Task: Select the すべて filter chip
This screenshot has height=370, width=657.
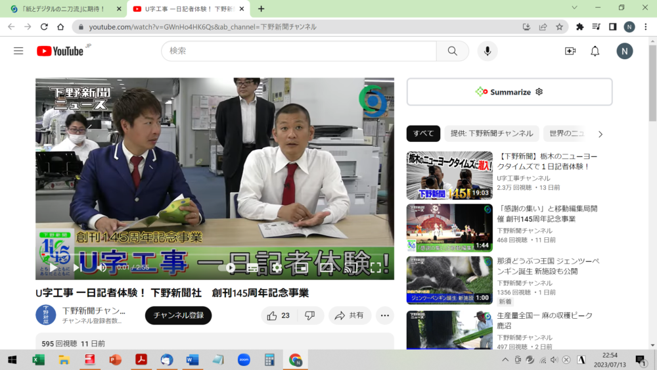Action: [x=423, y=133]
